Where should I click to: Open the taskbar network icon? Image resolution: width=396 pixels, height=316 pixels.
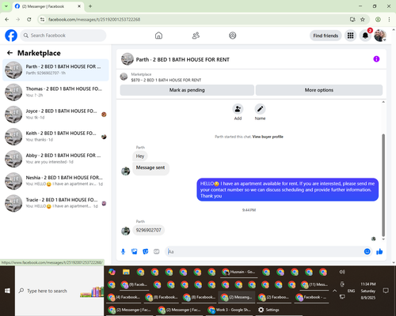click(x=342, y=297)
